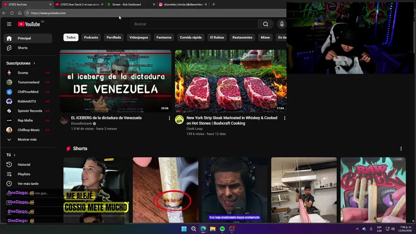Open File Explorer from the taskbar
The image size is (416, 234).
213,229
